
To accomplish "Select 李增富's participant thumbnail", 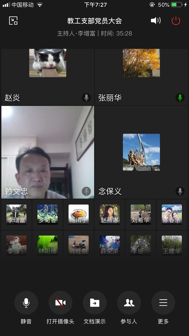I will pyautogui.click(x=16, y=215).
